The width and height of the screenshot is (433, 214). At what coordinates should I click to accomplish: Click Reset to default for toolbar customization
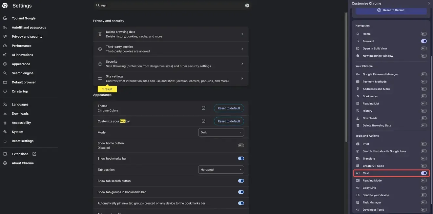click(x=229, y=121)
